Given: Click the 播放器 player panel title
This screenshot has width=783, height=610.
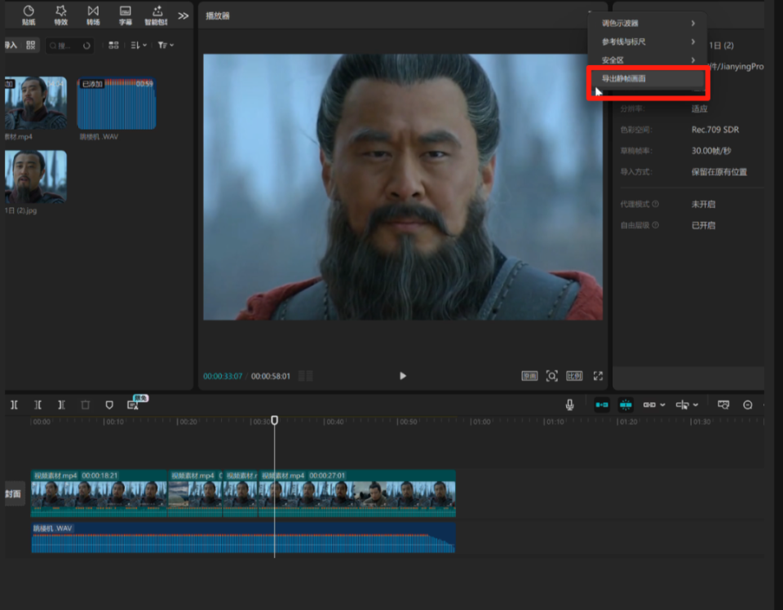Looking at the screenshot, I should (x=218, y=16).
